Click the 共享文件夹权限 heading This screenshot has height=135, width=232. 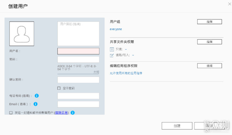click(x=122, y=42)
